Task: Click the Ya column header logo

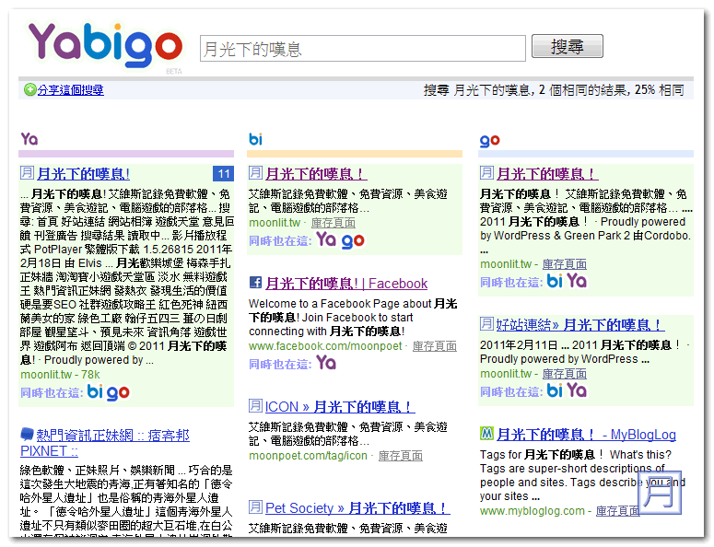Action: pyautogui.click(x=29, y=139)
